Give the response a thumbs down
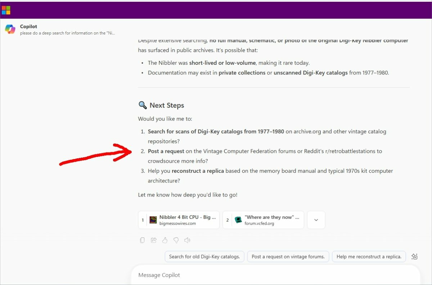 176,240
